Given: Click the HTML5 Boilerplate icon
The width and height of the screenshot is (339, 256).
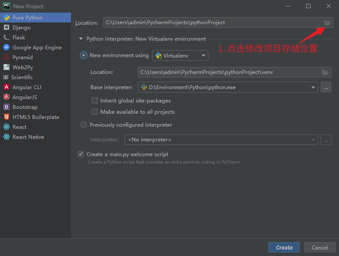Looking at the screenshot, I should click(6, 117).
